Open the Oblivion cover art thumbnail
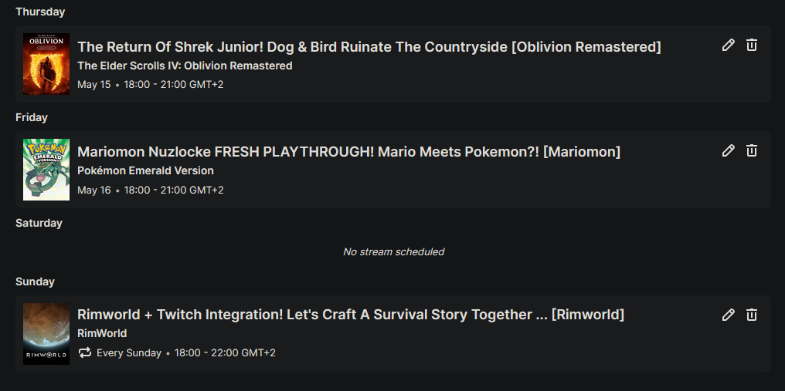The height and width of the screenshot is (391, 785). click(x=46, y=64)
